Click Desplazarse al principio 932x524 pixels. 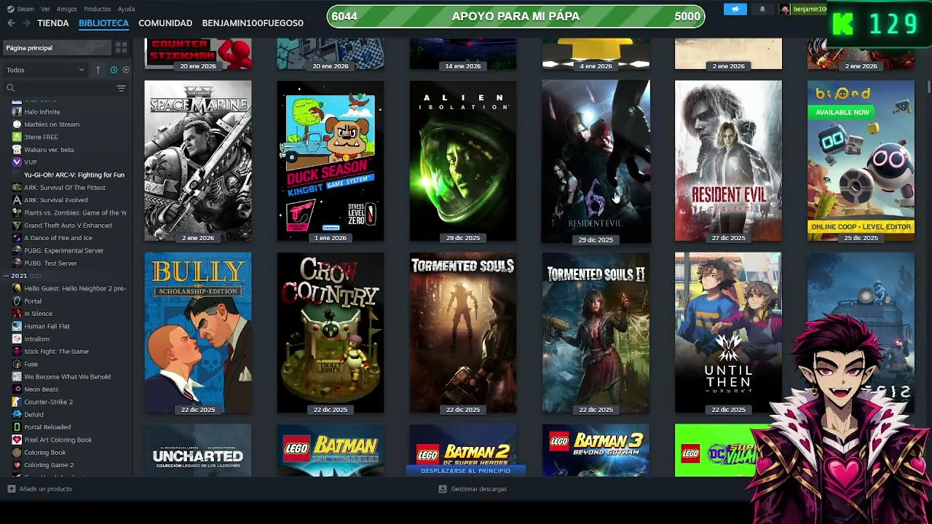pos(466,471)
